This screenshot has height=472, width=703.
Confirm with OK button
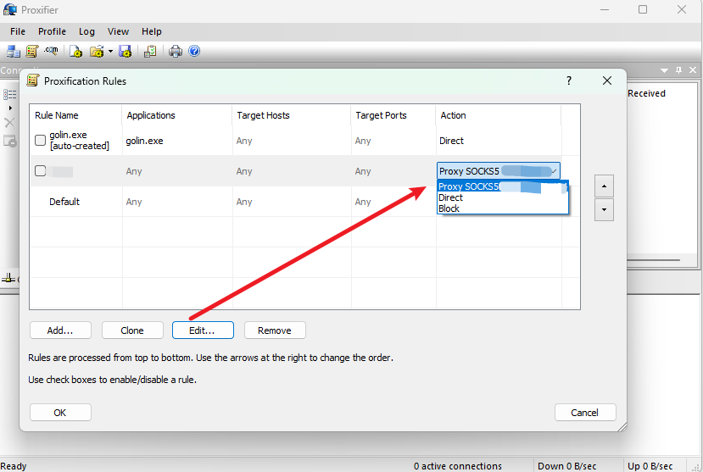pos(60,412)
